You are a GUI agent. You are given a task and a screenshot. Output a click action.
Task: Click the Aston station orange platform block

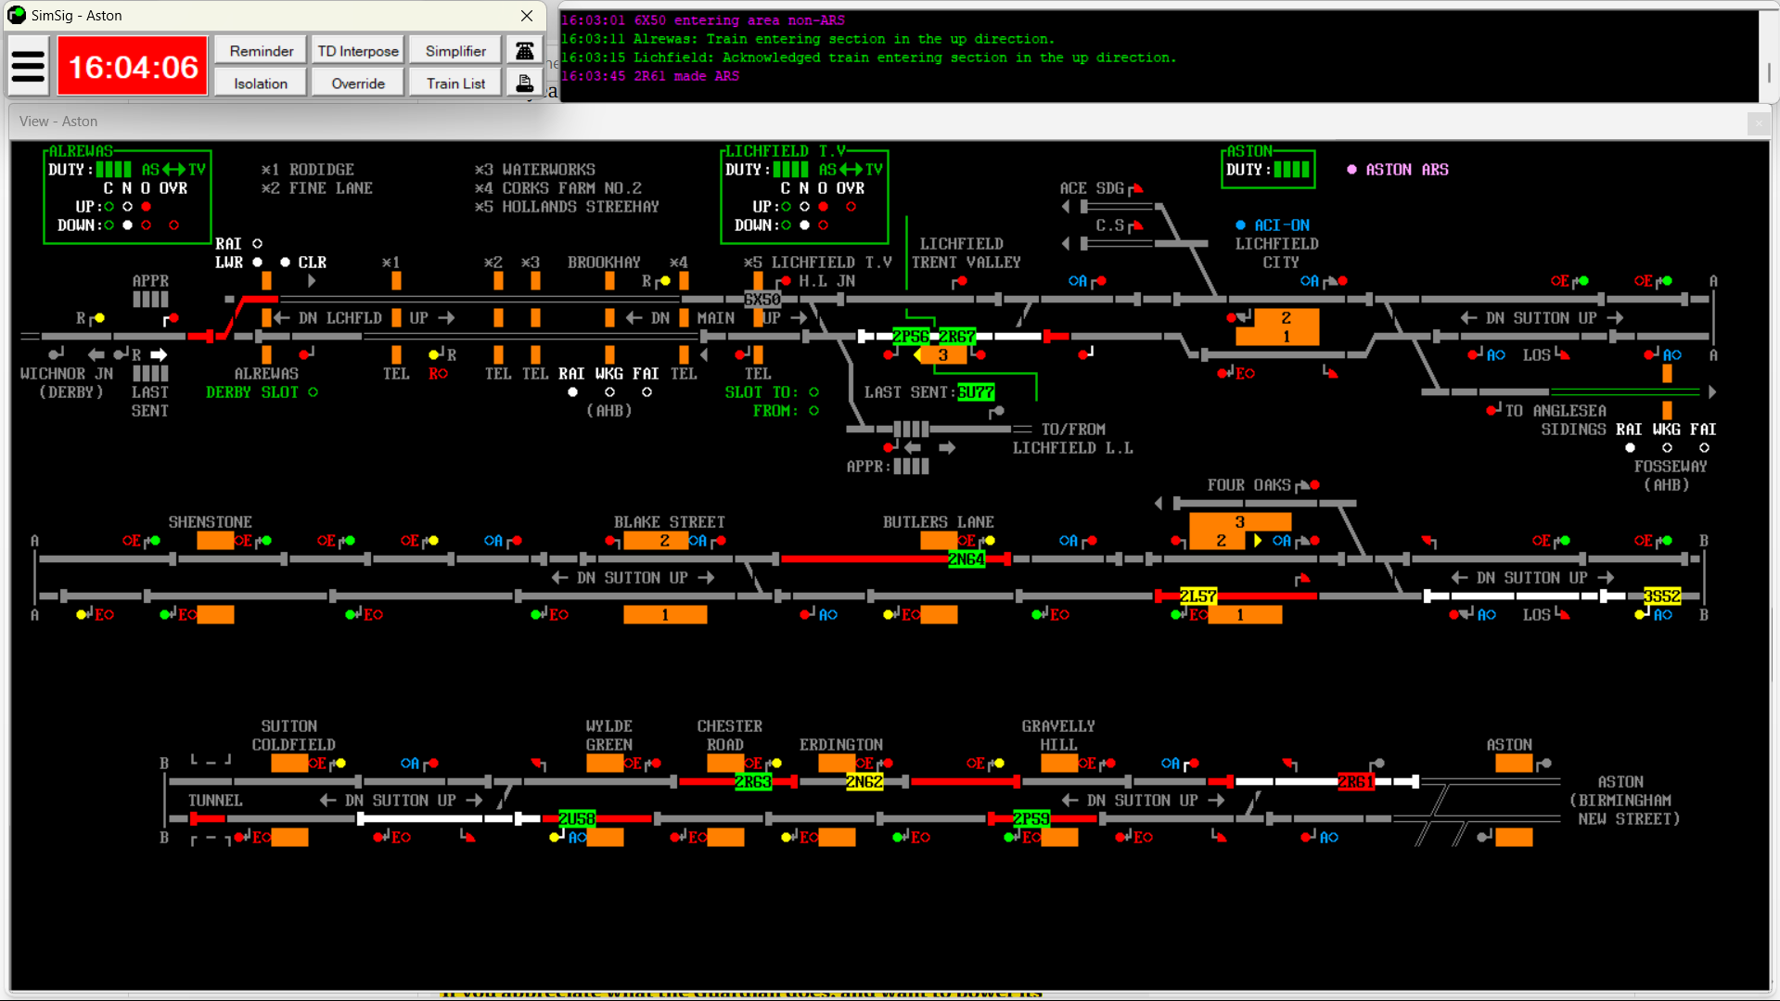[x=1514, y=764]
